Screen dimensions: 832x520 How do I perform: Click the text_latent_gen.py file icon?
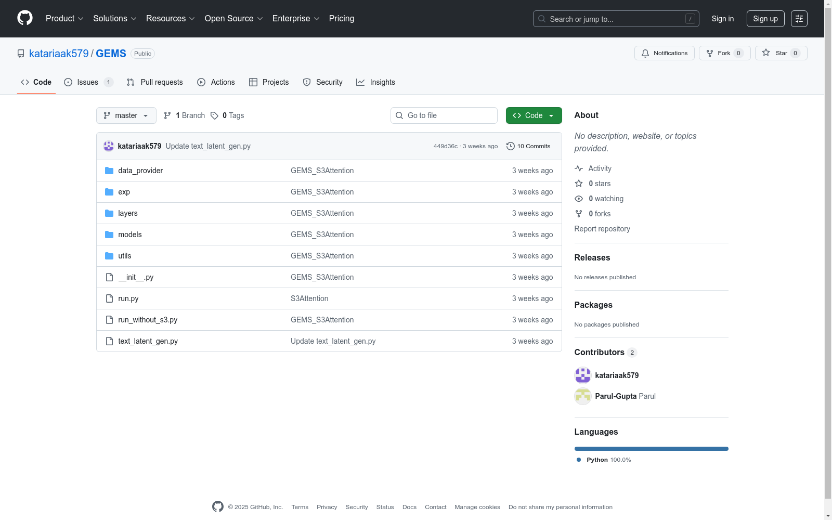click(x=109, y=341)
